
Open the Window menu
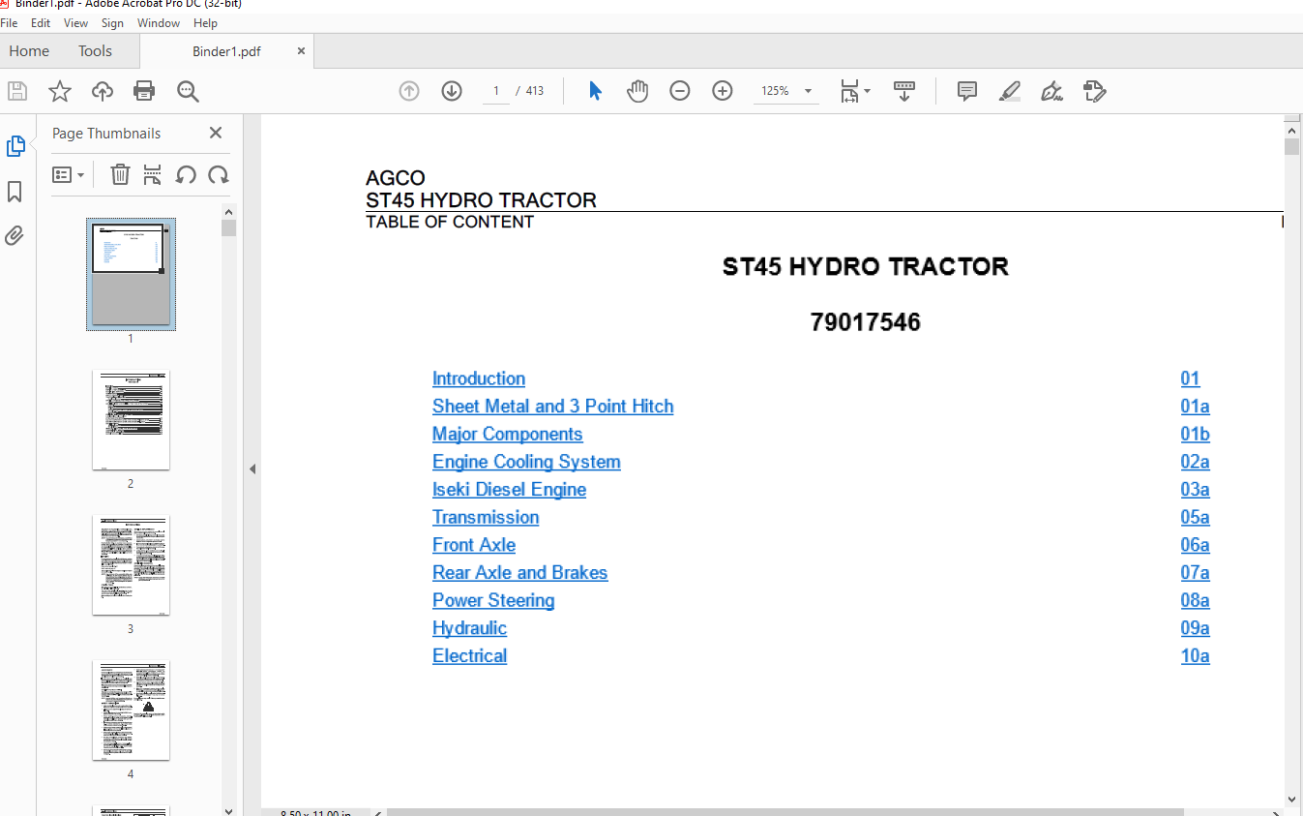[x=158, y=22]
